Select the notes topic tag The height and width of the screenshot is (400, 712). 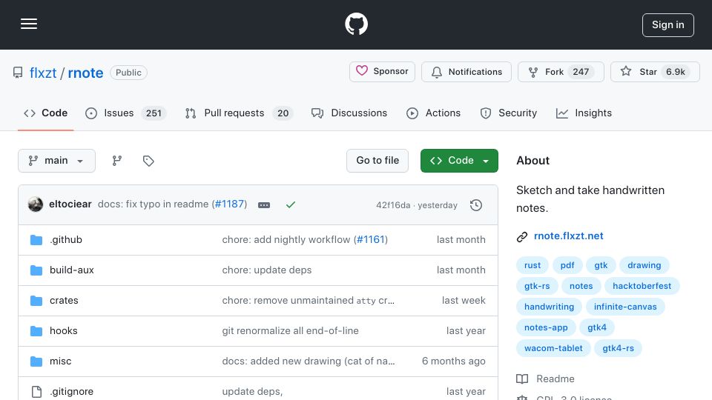pyautogui.click(x=581, y=286)
